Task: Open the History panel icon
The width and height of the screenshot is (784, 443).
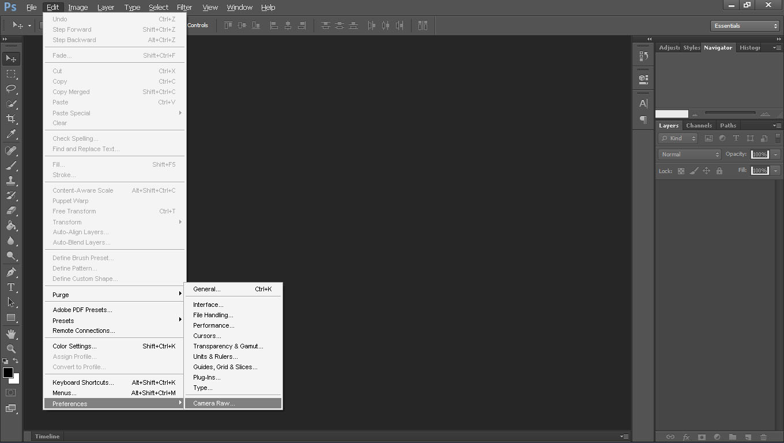Action: click(643, 56)
